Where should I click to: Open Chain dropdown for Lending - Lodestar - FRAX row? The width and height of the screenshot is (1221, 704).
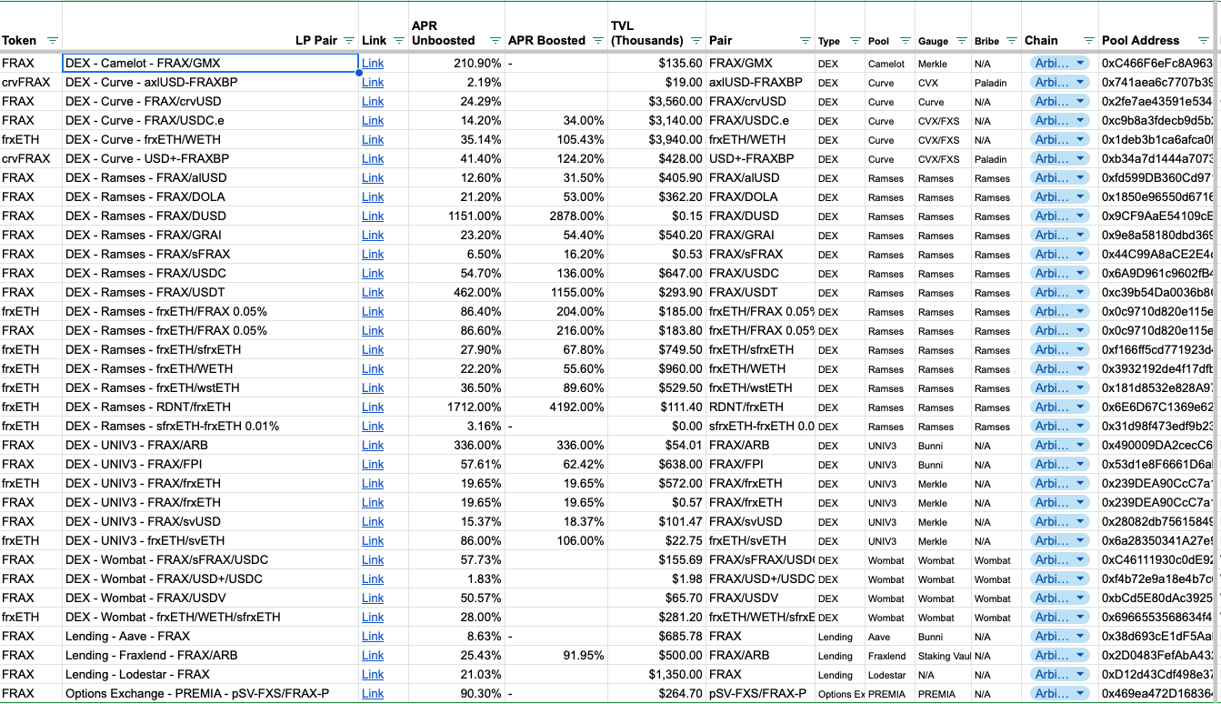click(x=1080, y=674)
